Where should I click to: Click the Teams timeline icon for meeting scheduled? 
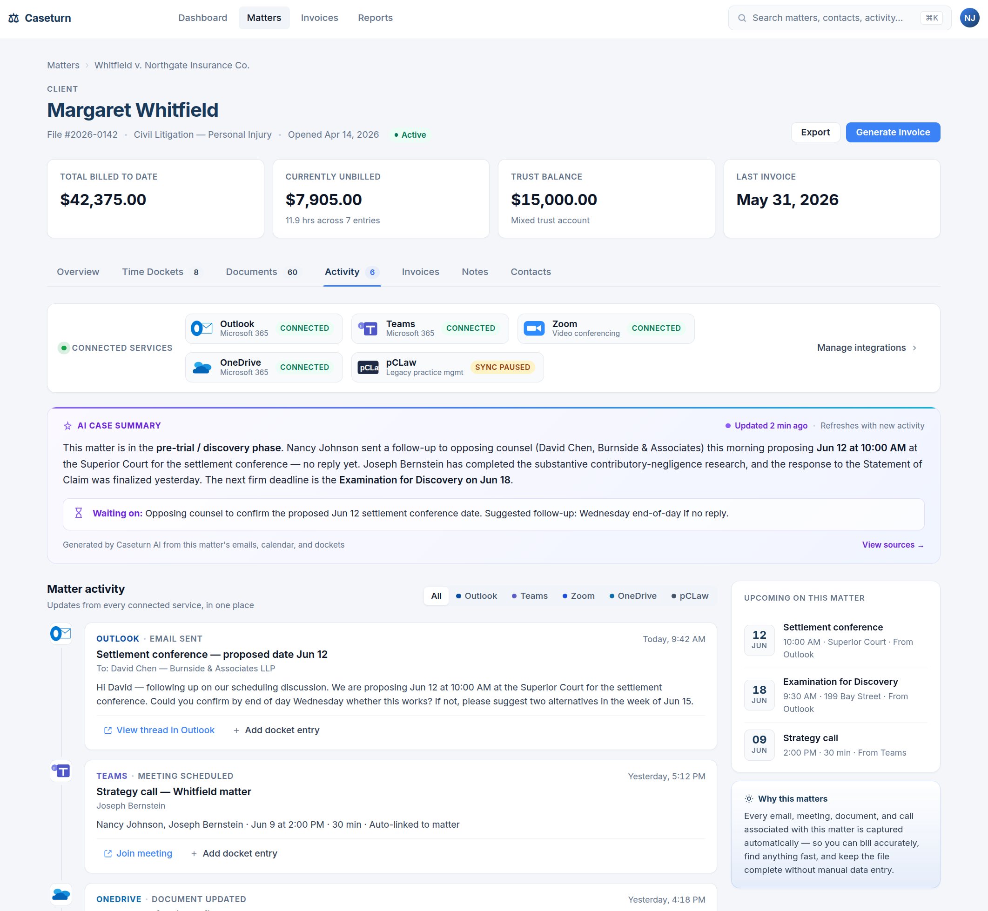[x=61, y=771]
